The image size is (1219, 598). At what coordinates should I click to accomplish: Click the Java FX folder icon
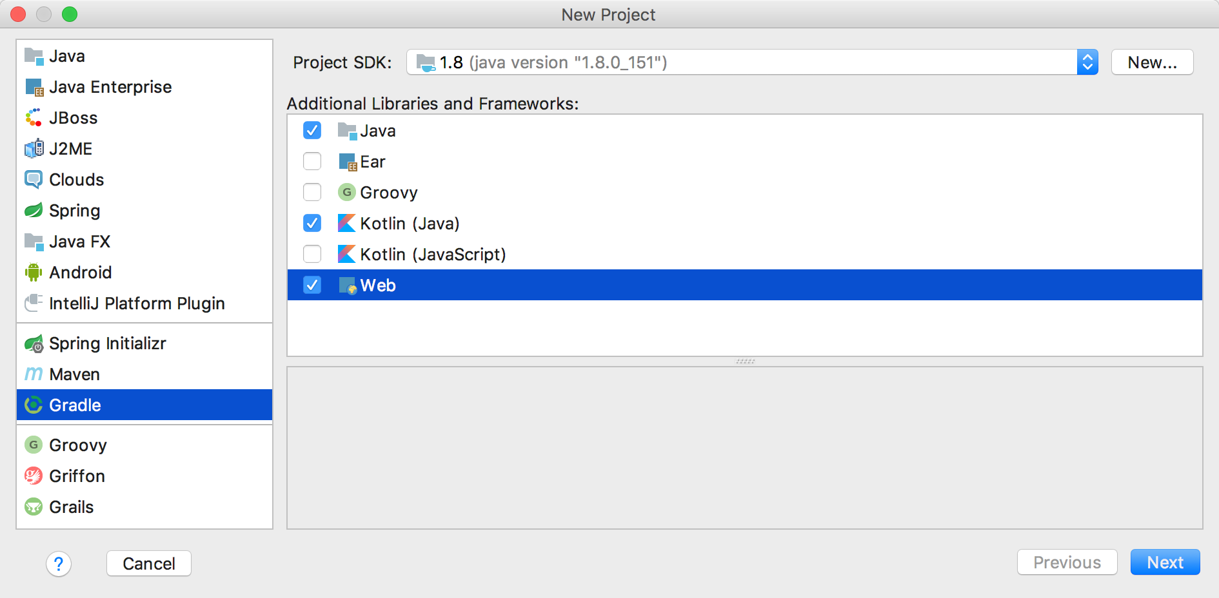click(x=34, y=242)
